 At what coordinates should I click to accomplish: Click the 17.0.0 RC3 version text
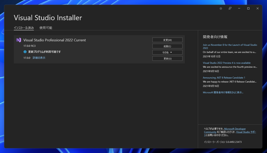point(30,46)
